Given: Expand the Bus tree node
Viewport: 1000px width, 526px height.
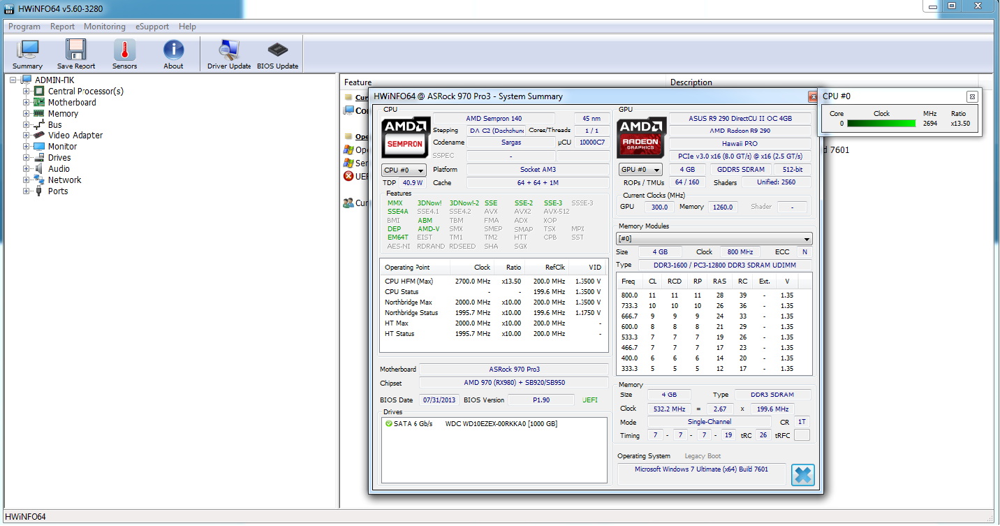Looking at the screenshot, I should tap(27, 124).
